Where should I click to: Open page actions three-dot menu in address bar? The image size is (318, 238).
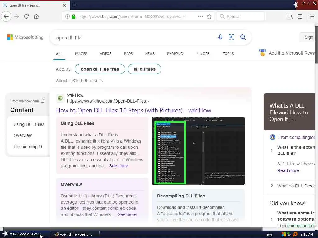[x=201, y=16]
